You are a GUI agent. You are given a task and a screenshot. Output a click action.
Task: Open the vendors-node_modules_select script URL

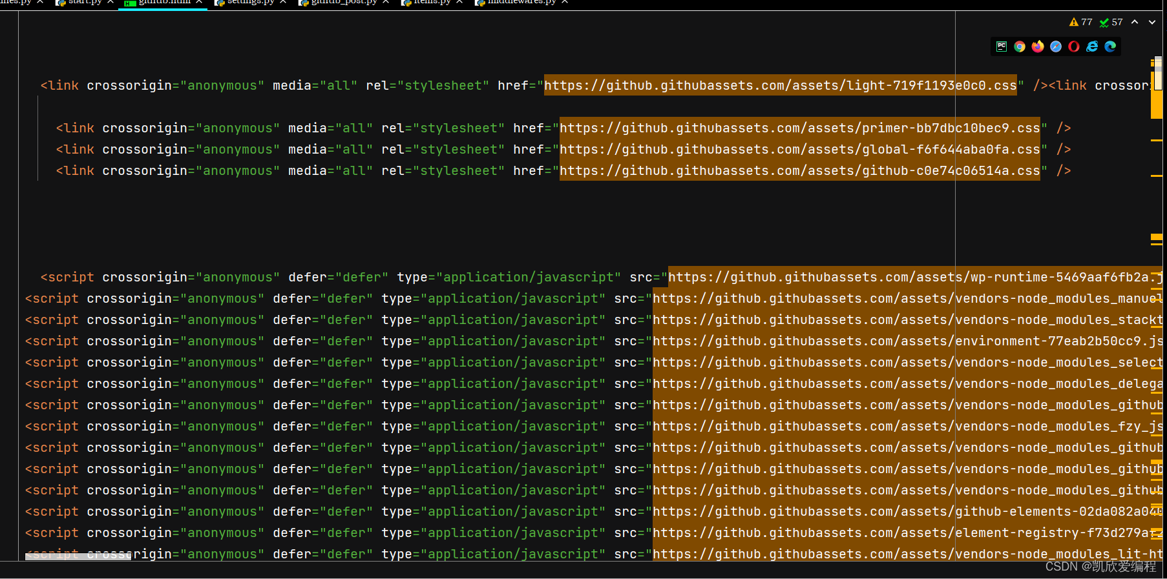click(x=907, y=362)
